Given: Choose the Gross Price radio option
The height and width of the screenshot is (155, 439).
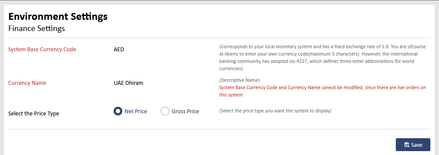Looking at the screenshot, I should coord(165,111).
